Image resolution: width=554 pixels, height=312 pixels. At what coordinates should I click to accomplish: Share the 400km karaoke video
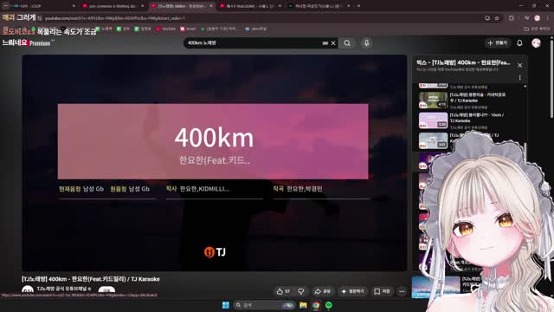[x=322, y=291]
